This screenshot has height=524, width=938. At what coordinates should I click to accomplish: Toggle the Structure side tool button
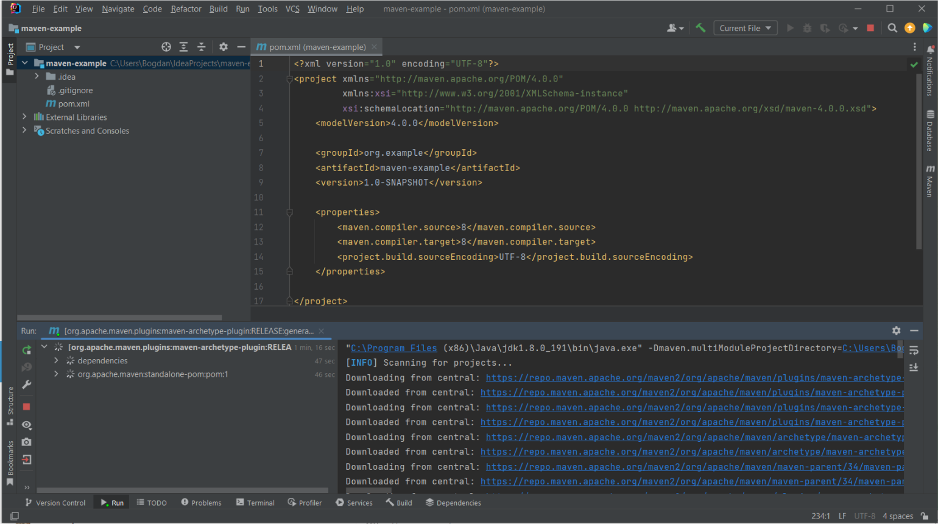pyautogui.click(x=10, y=406)
